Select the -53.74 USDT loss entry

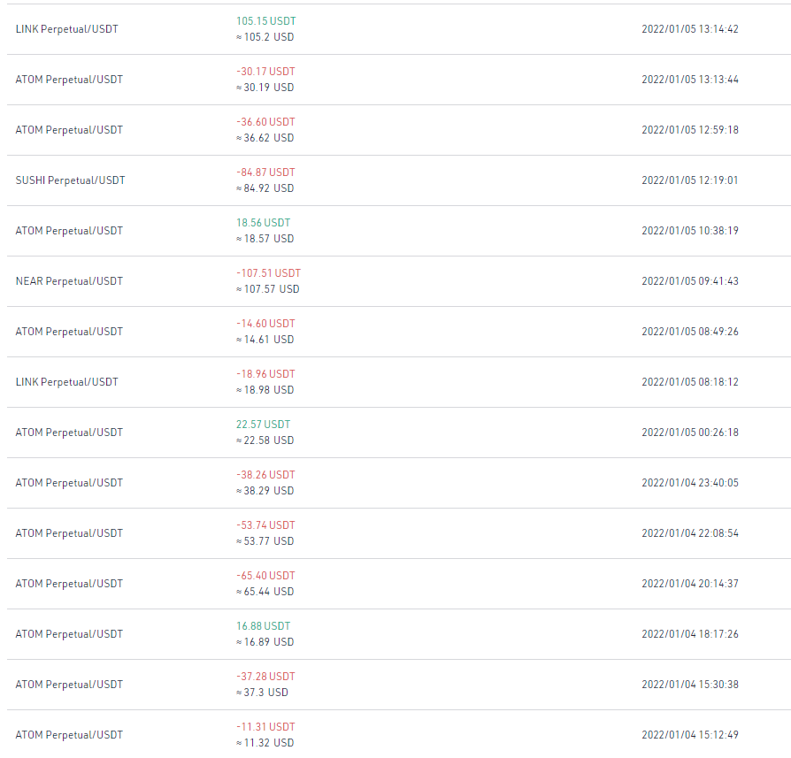(x=265, y=525)
